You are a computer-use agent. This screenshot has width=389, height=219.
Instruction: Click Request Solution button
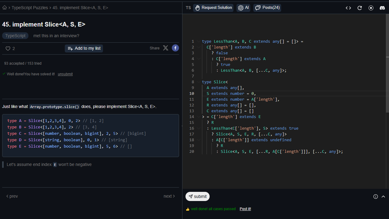[213, 8]
